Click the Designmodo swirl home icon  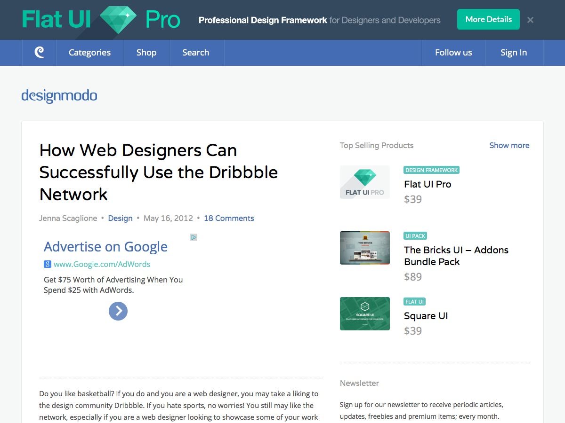coord(40,53)
